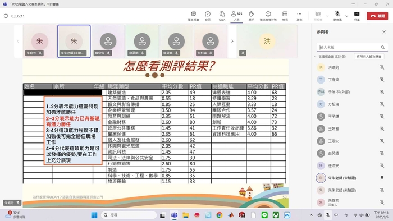The height and width of the screenshot is (221, 393).
Task: Click avatar of 任沛安 in participant list
Action: tap(321, 165)
